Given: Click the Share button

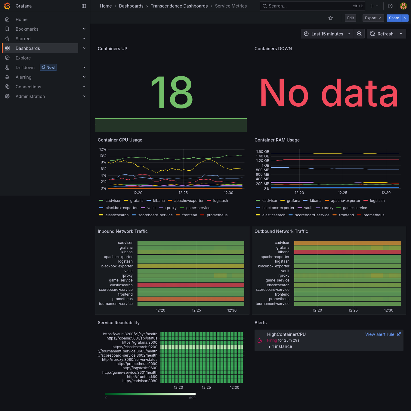Looking at the screenshot, I should (394, 18).
